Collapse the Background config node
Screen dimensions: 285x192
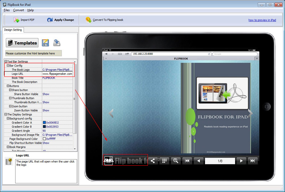8,118
